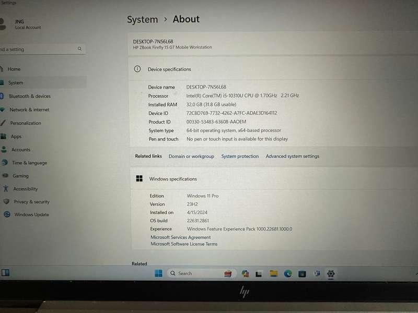This screenshot has height=313, width=418.
Task: Click the Installed on 4/15/2024 value
Action: coord(197,212)
